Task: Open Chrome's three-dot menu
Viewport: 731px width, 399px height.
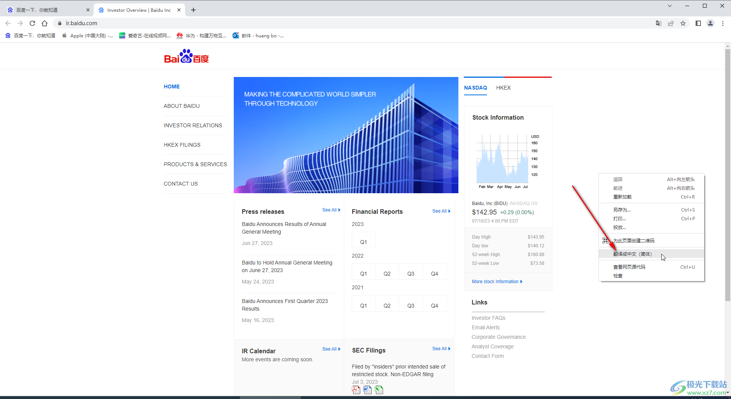Action: (x=723, y=23)
